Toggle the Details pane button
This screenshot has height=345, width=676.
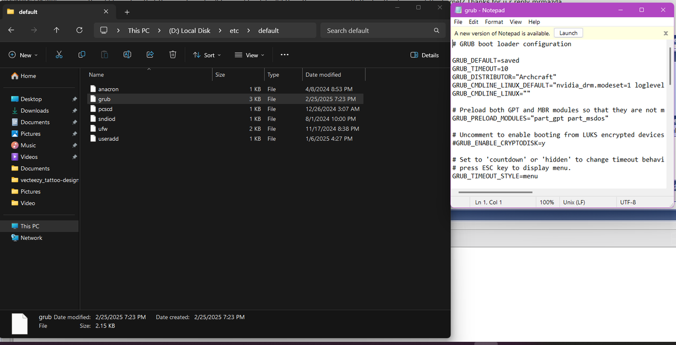tap(425, 55)
